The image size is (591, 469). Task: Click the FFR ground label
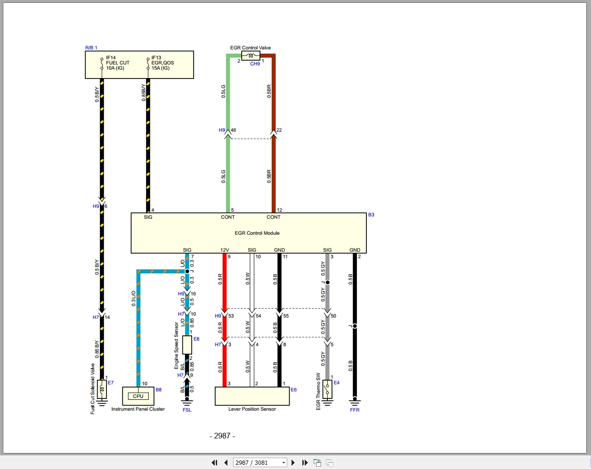click(355, 410)
